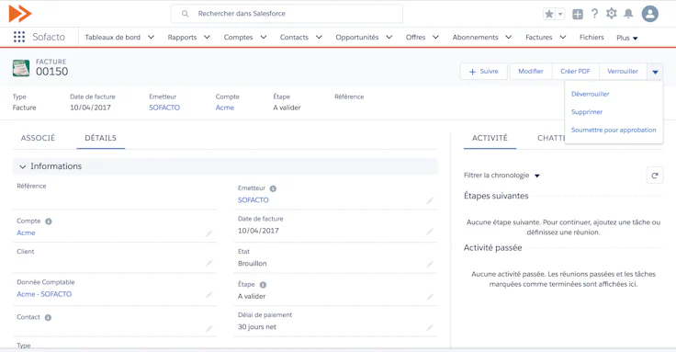This screenshot has width=676, height=352.
Task: Edit the Client field pencil
Action: point(208,263)
